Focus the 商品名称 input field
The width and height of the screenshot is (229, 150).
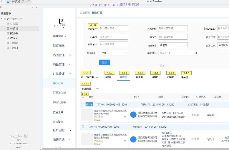point(113,28)
